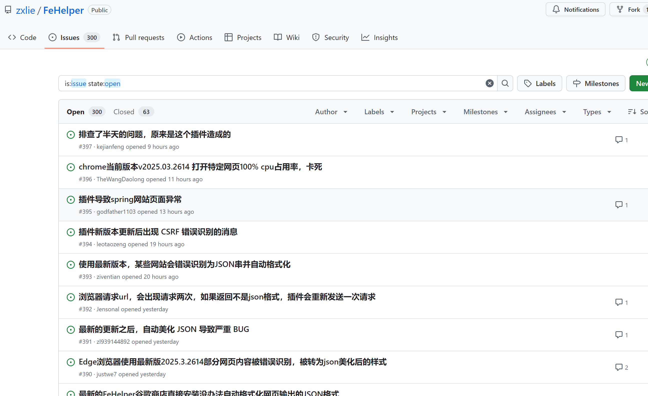Show Open issues (300)
This screenshot has height=396, width=648.
pyautogui.click(x=86, y=112)
